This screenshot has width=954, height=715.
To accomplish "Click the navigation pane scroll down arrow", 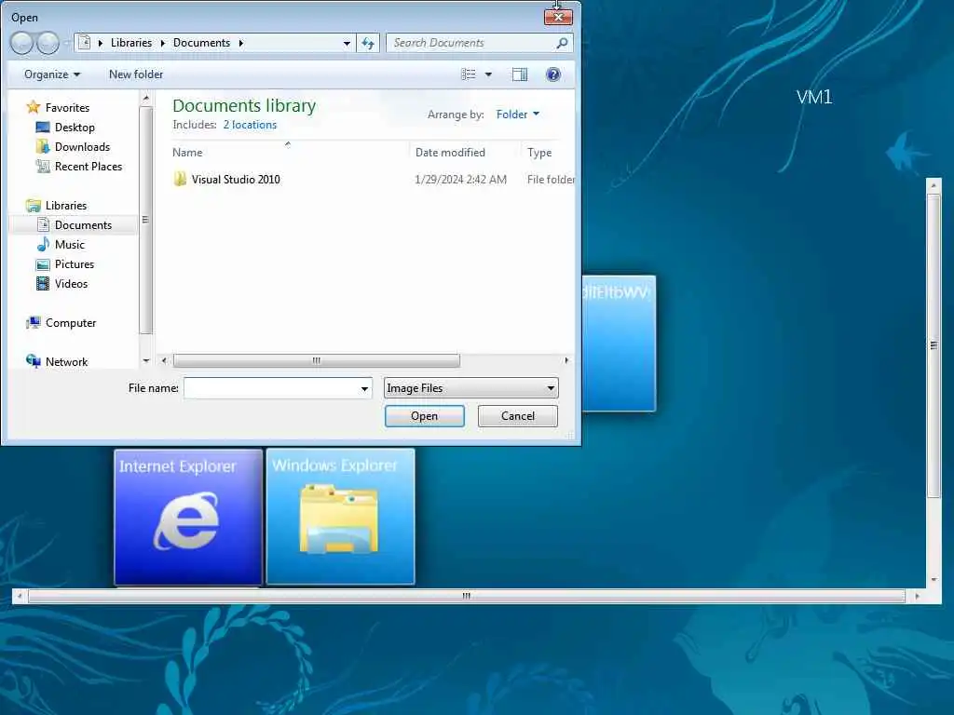I will pyautogui.click(x=146, y=360).
